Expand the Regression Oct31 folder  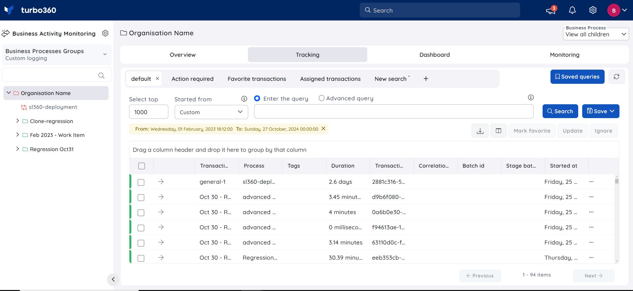(x=17, y=149)
